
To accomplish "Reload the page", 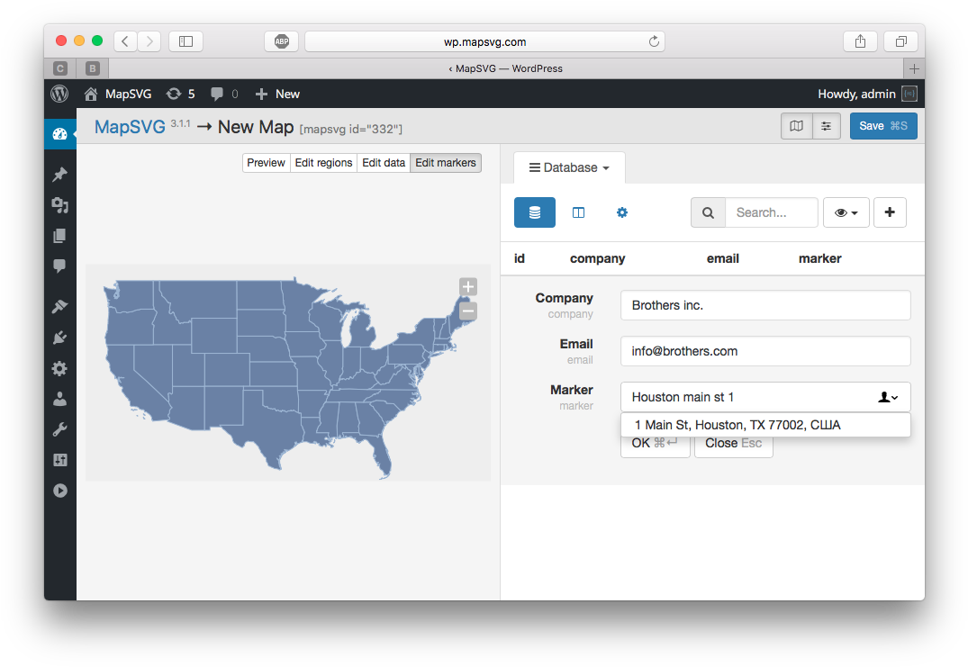I will [654, 41].
